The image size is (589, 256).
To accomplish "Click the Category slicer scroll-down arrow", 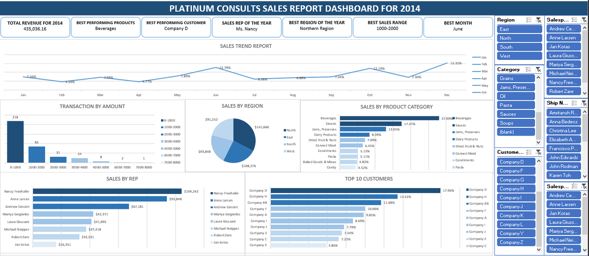I will point(538,142).
